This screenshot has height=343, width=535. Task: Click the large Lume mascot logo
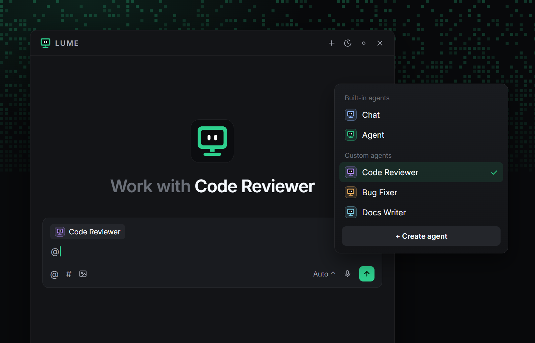pyautogui.click(x=212, y=141)
